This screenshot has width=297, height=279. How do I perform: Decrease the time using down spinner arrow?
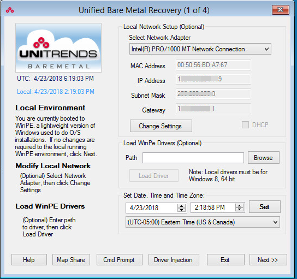[240, 210]
